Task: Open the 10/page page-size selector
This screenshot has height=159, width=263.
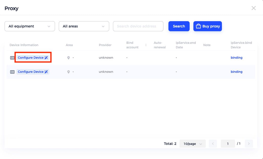Action: click(x=192, y=143)
